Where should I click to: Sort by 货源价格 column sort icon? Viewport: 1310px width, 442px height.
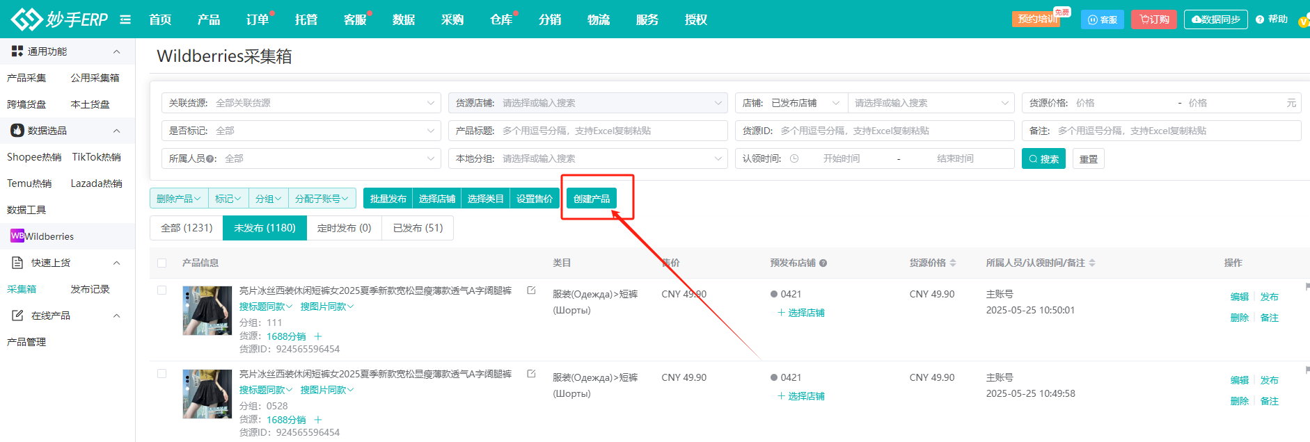(953, 263)
